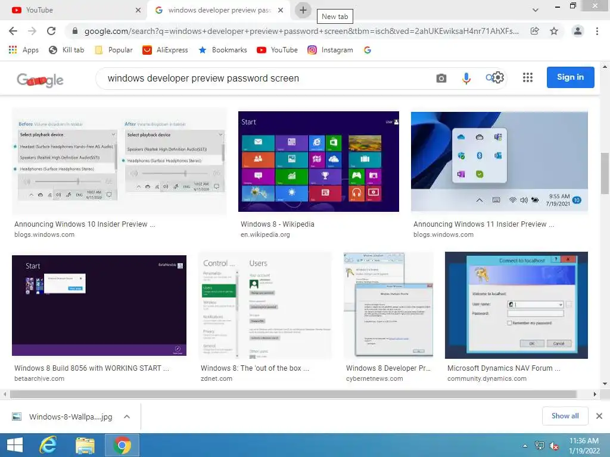Click the Sign in button
This screenshot has width=610, height=457.
click(x=570, y=77)
